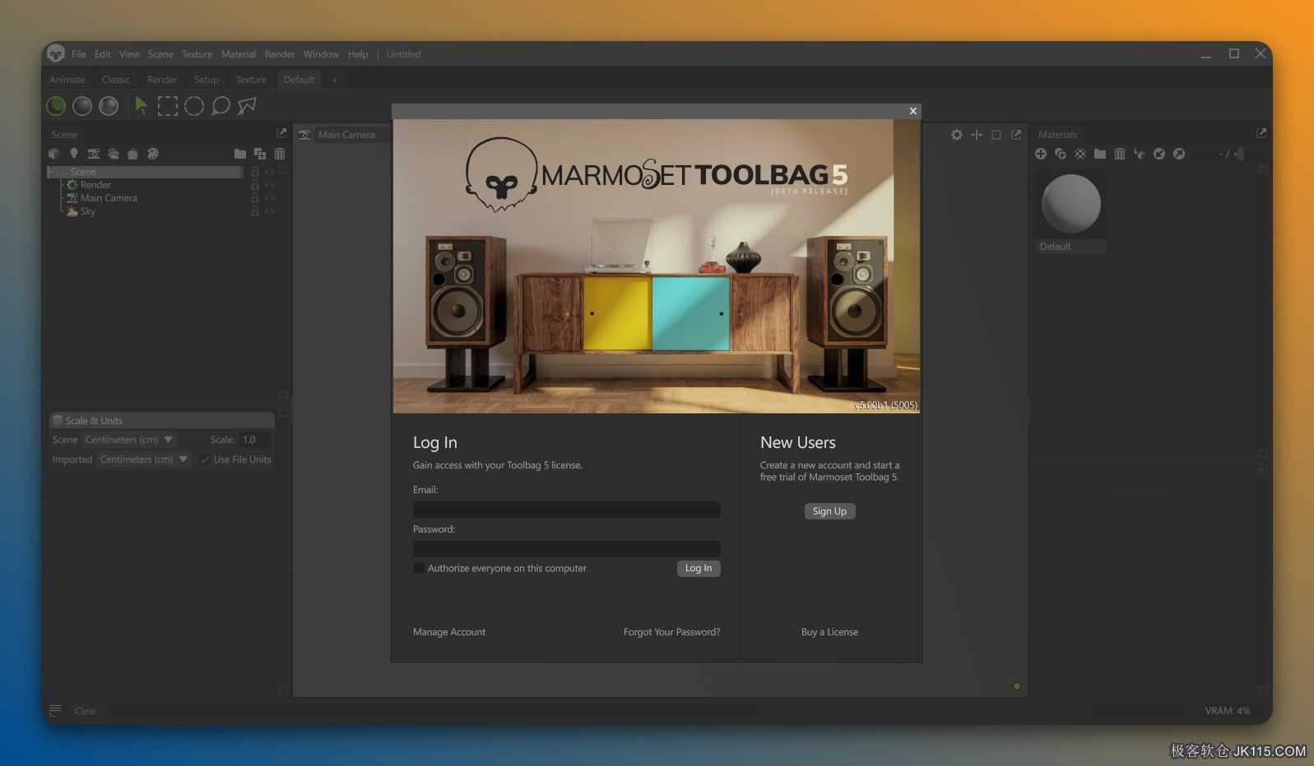1314x766 pixels.
Task: Create new folder in Scene panel
Action: pyautogui.click(x=240, y=154)
